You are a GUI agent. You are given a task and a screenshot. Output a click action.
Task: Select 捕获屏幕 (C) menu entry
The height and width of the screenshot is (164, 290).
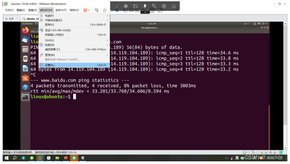click(x=74, y=49)
